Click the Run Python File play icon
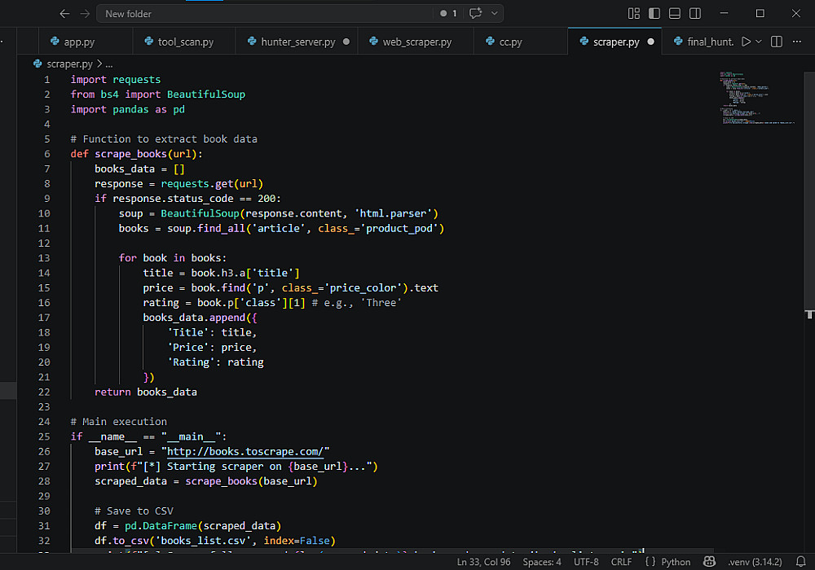The image size is (815, 570). (746, 42)
